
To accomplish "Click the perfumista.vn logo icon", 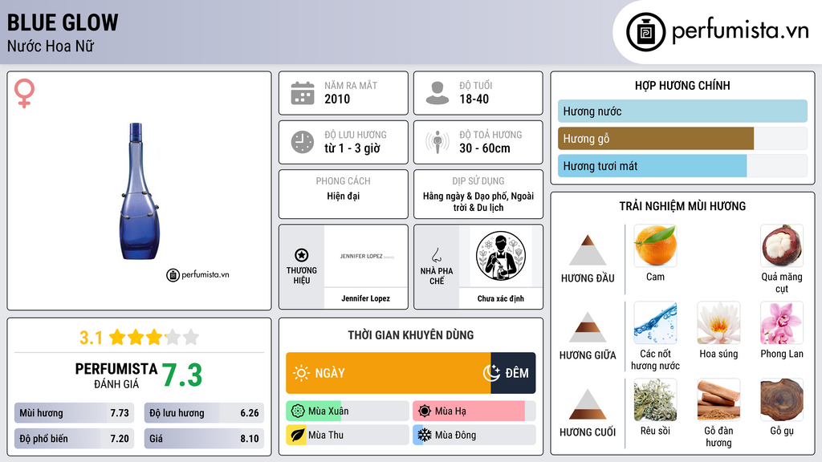I will [x=645, y=32].
